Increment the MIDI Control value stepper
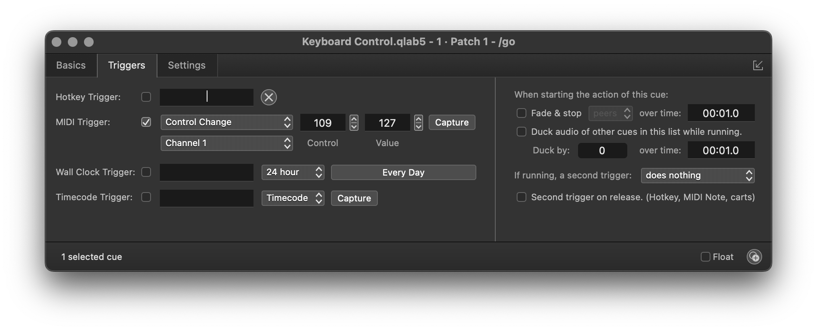This screenshot has width=817, height=331. pyautogui.click(x=353, y=119)
